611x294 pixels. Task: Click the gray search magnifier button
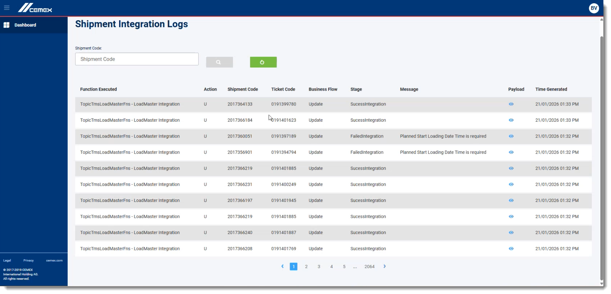[219, 62]
